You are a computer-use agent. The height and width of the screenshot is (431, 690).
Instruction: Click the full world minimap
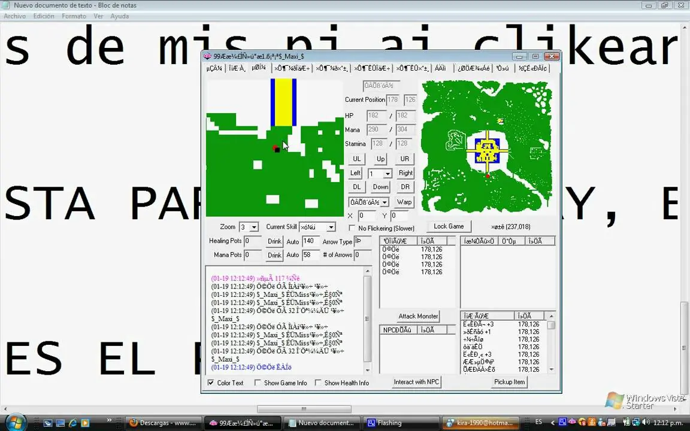click(486, 147)
